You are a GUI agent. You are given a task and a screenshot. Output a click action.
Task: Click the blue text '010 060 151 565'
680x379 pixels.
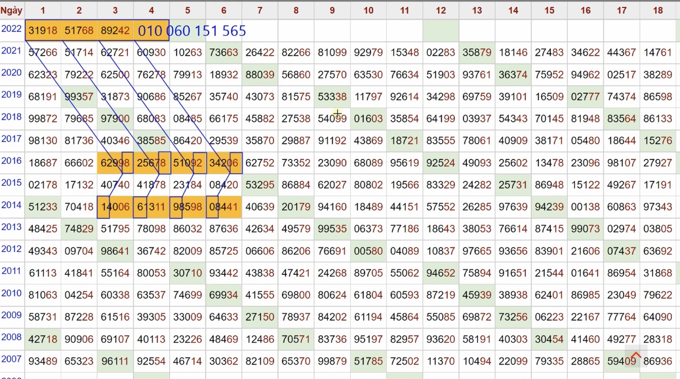192,31
